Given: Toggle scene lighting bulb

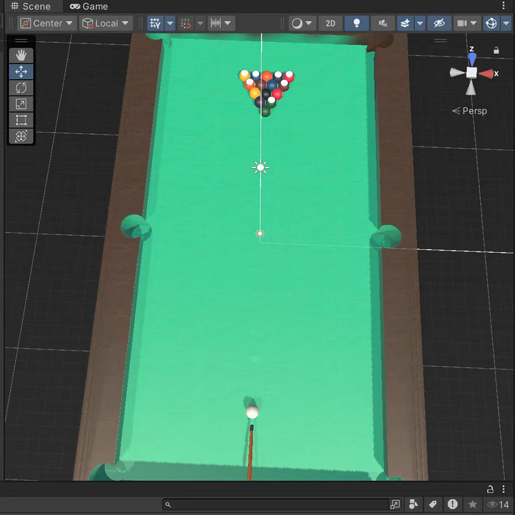Looking at the screenshot, I should point(357,24).
